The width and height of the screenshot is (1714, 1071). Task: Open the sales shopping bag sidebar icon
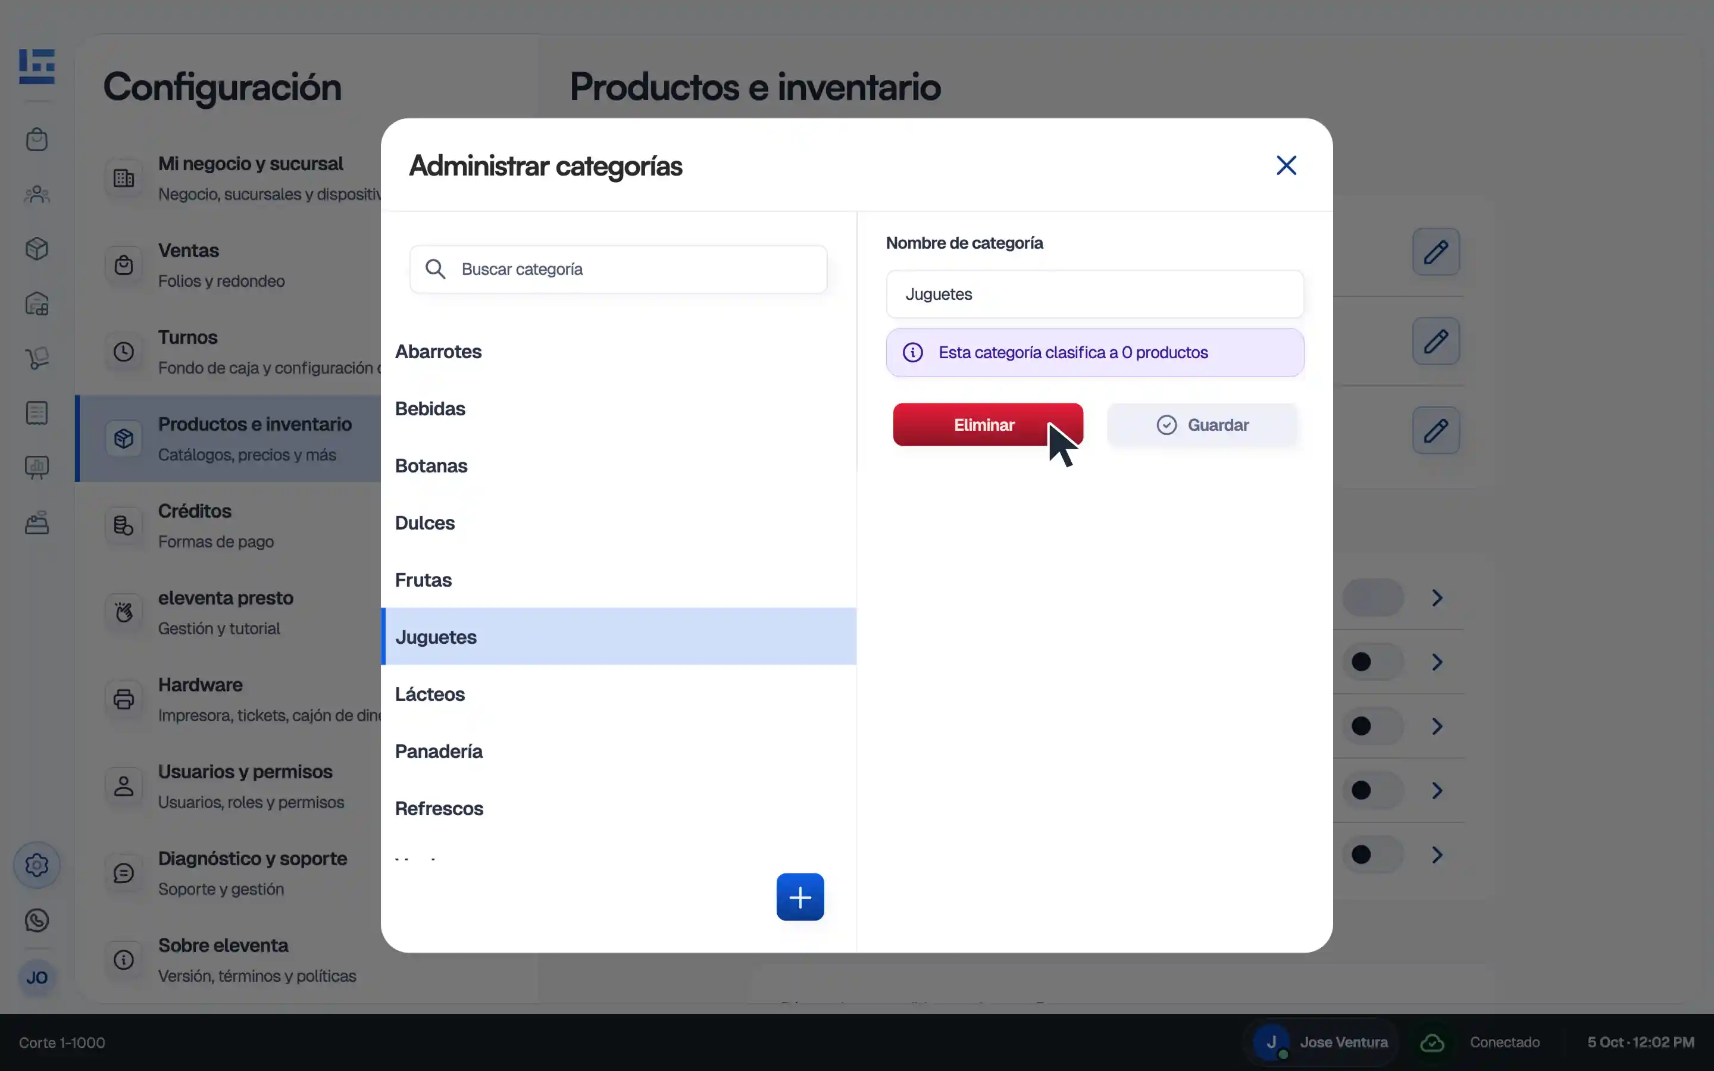37,140
